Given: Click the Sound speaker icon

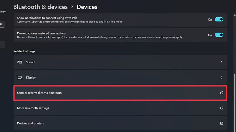Looking at the screenshot, I should coord(19,62).
